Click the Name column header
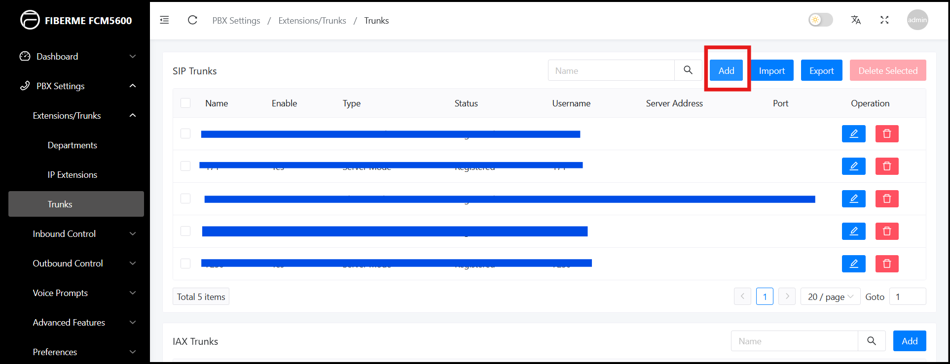Screen dimensions: 950x364 (x=217, y=103)
